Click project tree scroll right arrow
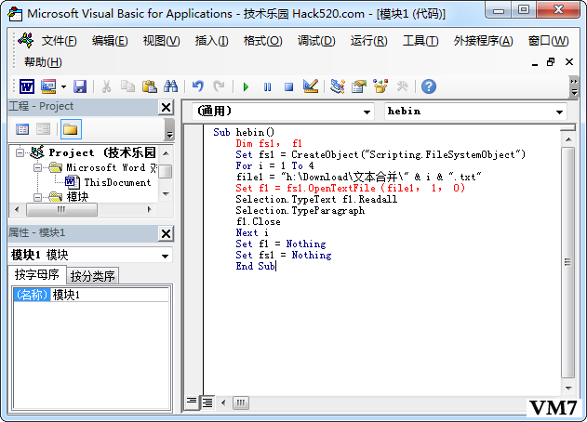This screenshot has height=422, width=587. tap(150, 209)
